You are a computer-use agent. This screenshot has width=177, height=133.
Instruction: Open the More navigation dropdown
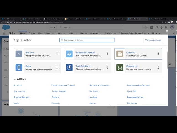tap(156, 33)
